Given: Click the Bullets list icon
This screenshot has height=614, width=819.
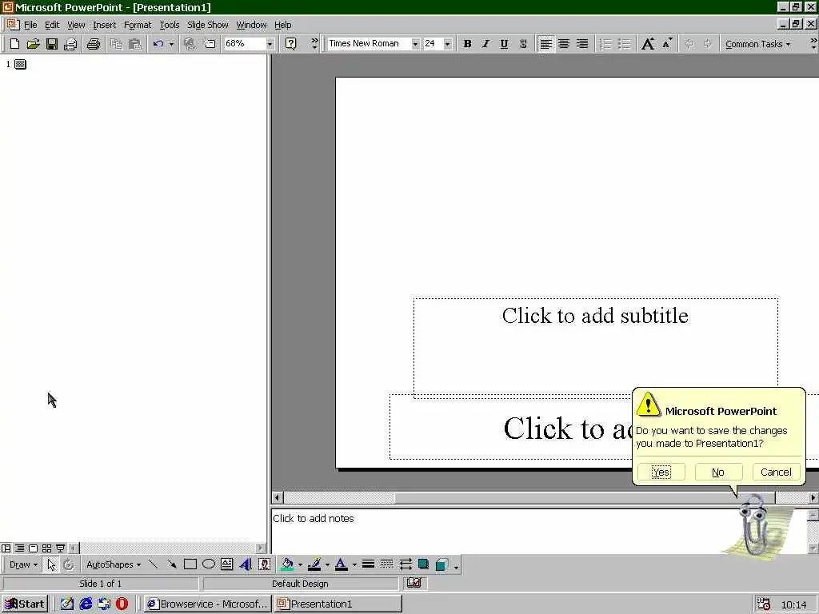Looking at the screenshot, I should [x=624, y=44].
